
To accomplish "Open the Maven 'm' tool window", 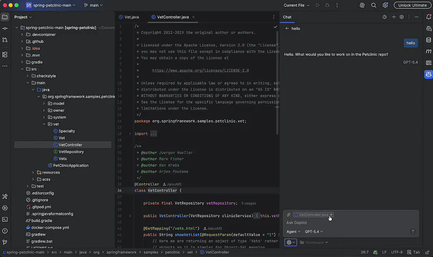I will [x=428, y=51].
